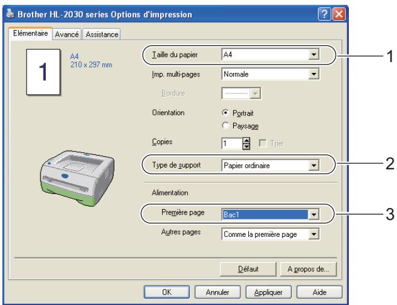Click the 'Autres pages' label
397x305 pixels.
181,232
